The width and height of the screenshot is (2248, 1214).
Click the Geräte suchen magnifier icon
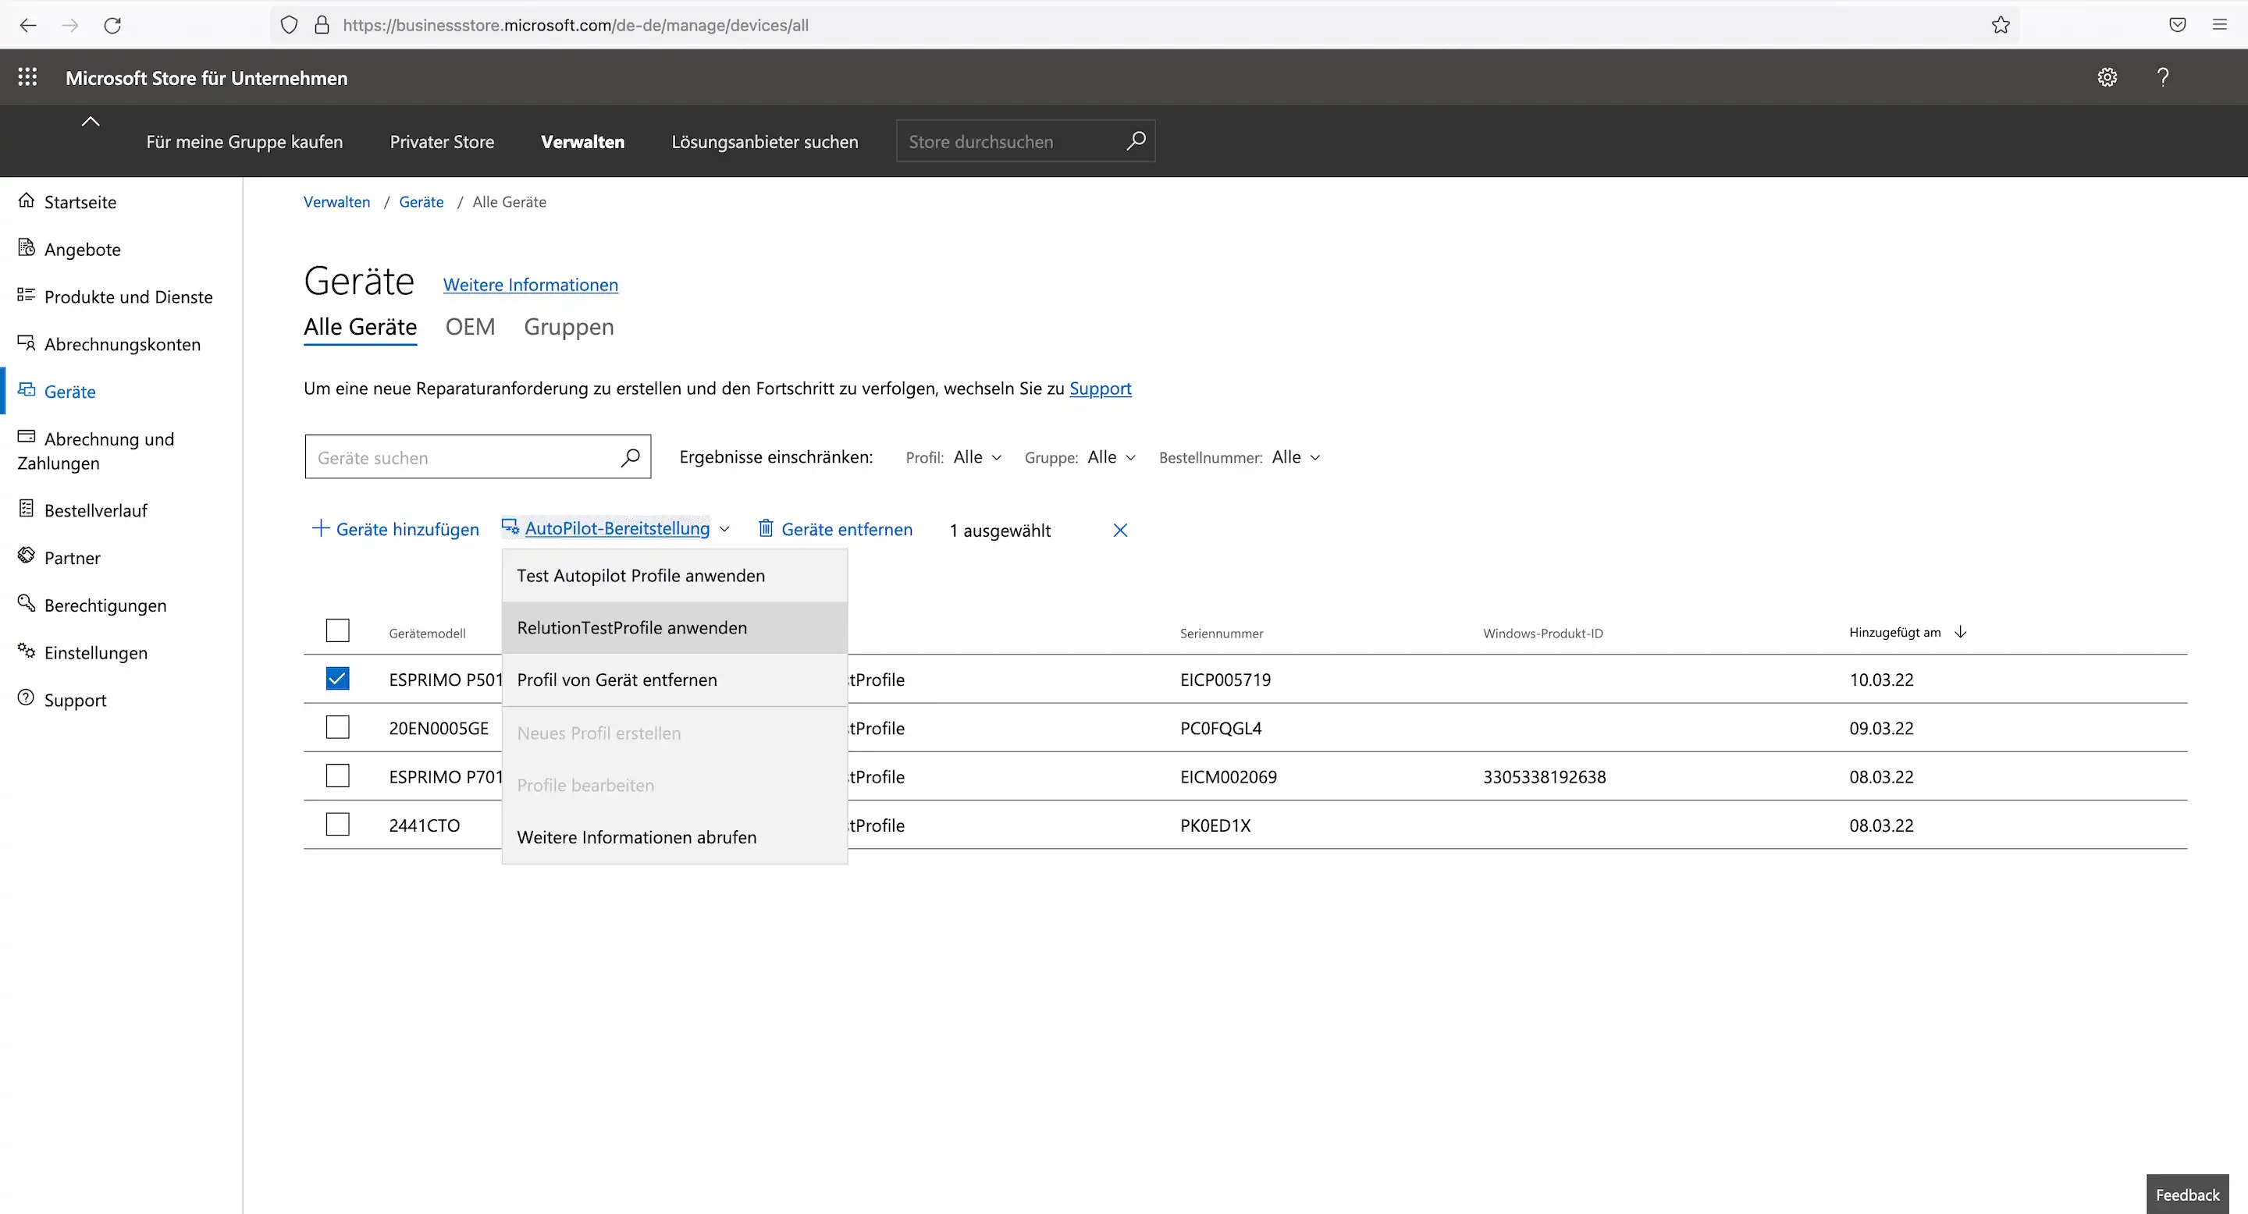[630, 457]
